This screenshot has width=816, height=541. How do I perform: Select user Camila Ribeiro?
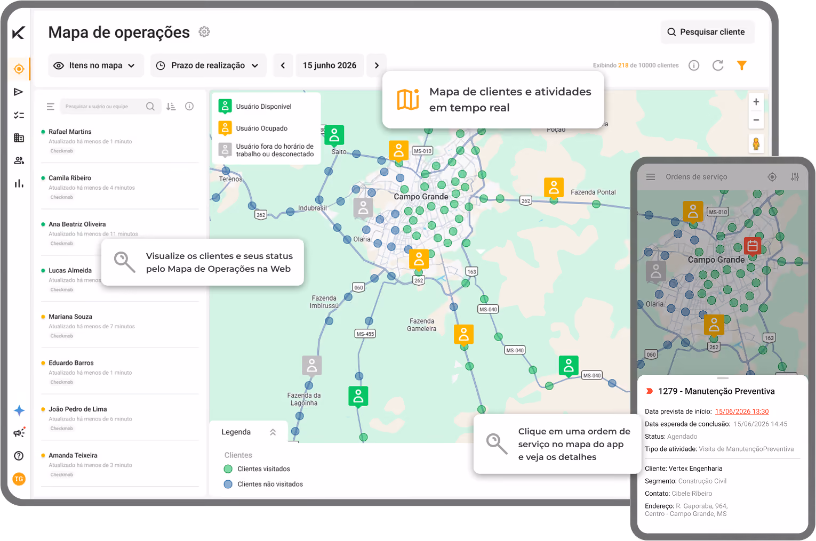click(120, 187)
